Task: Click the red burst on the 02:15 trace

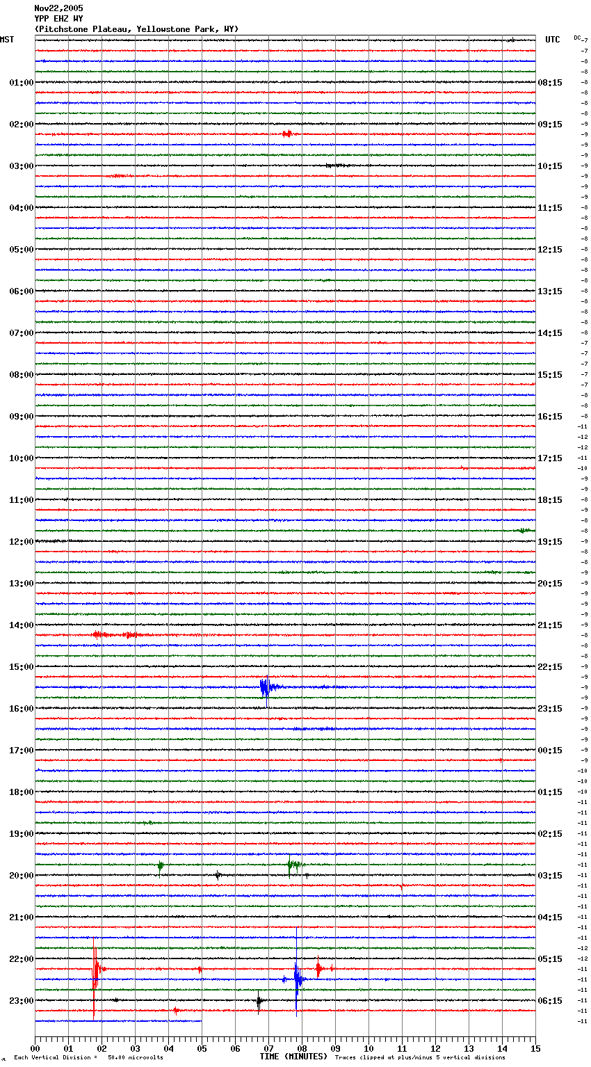Action: [x=287, y=134]
